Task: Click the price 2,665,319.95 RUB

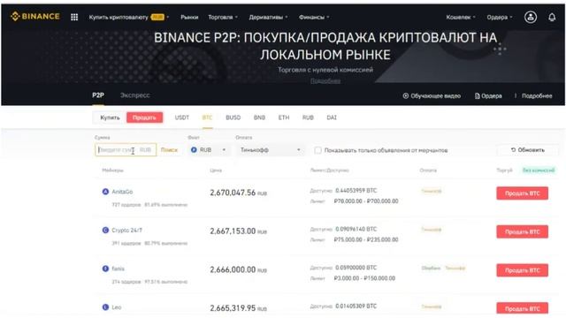Action: [x=238, y=308]
